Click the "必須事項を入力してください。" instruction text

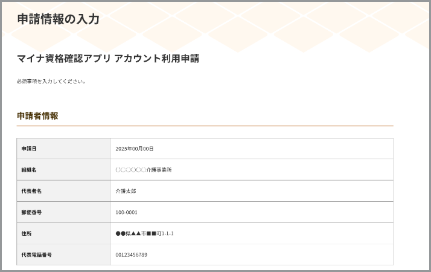pyautogui.click(x=51, y=81)
